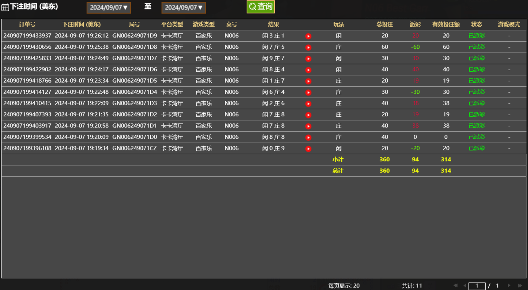Click the 已派彩 status in first row
This screenshot has height=290, width=528.
477,36
